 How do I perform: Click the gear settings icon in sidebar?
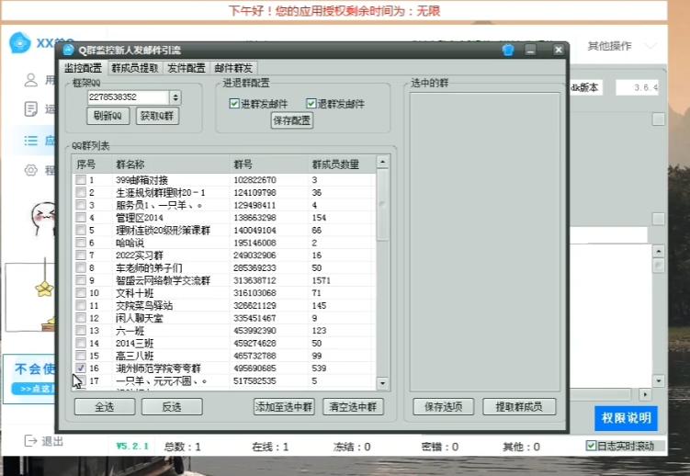click(x=31, y=170)
